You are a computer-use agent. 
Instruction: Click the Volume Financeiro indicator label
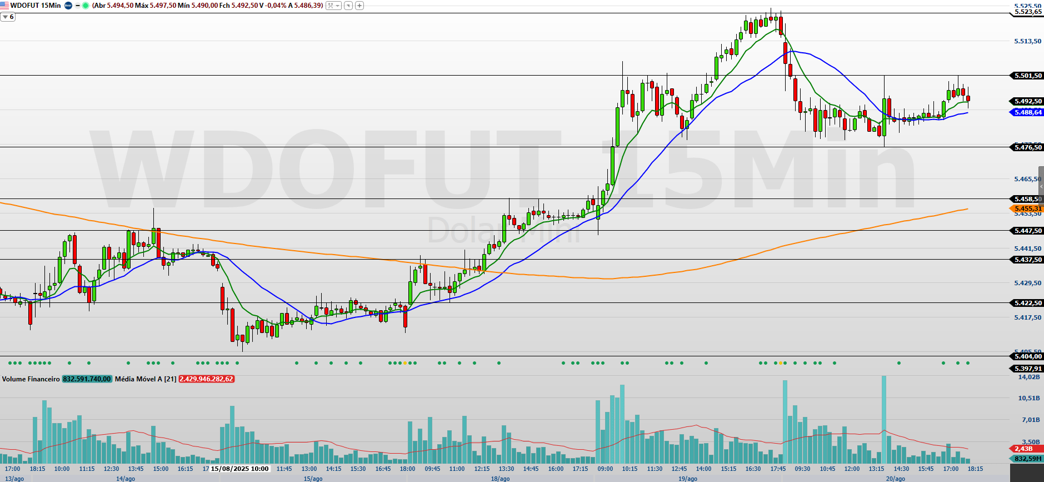pos(31,379)
